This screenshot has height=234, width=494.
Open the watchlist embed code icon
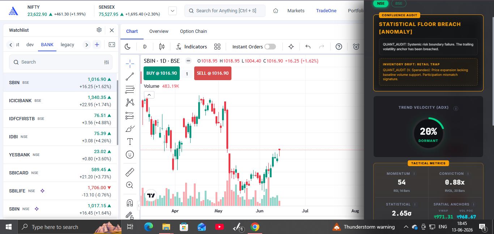[112, 45]
